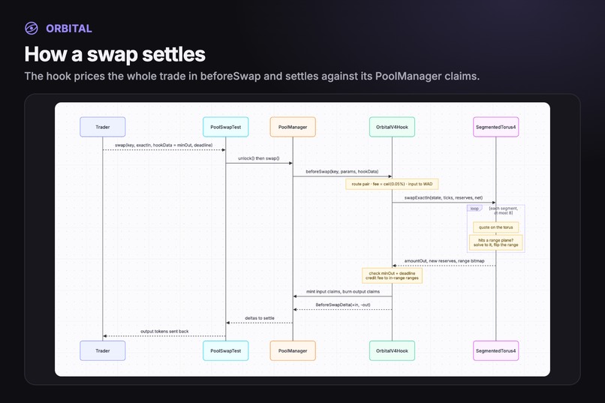The image size is (605, 403).
Task: Click the ORBITAL brand name text
Action: tap(68, 29)
